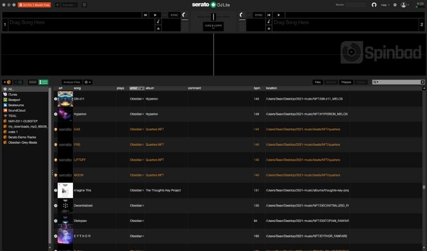
Task: Sort by the bpm column header
Action: [258, 88]
